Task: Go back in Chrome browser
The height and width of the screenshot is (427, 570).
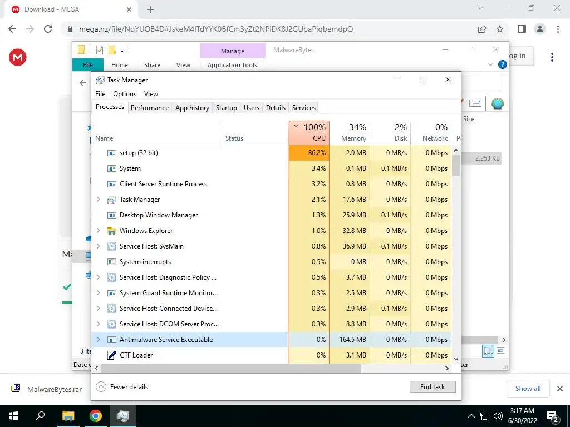Action: 12,29
